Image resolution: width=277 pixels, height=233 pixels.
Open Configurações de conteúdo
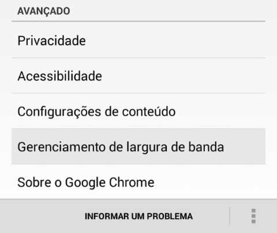point(138,111)
